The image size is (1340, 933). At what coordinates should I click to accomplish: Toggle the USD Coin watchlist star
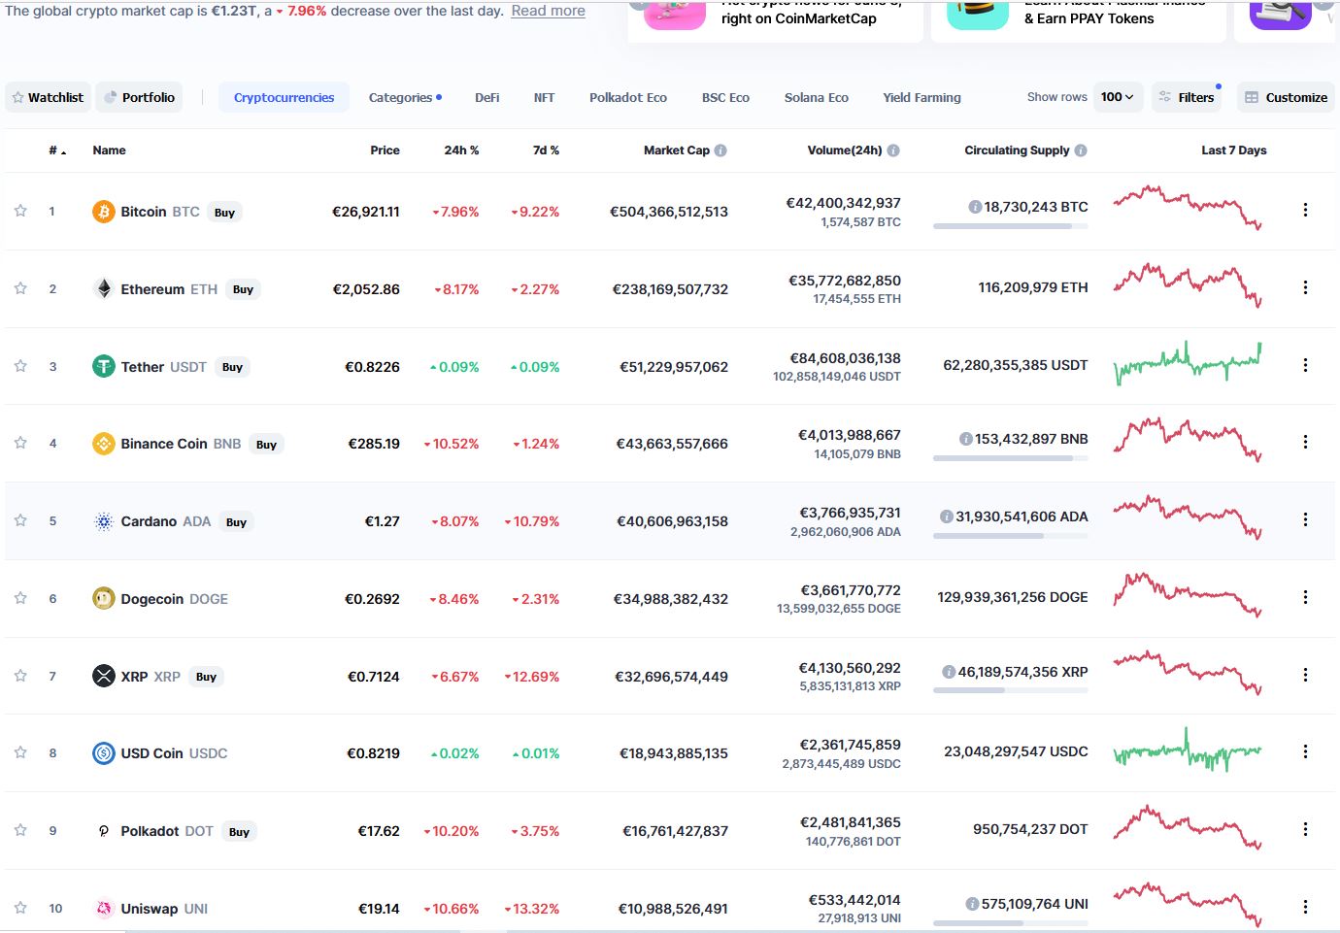point(20,752)
